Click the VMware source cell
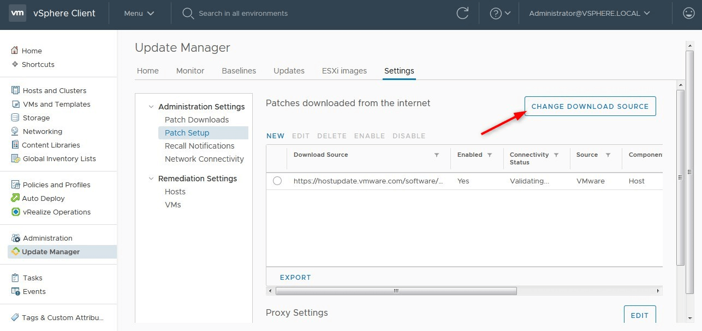This screenshot has height=331, width=702. [x=591, y=181]
